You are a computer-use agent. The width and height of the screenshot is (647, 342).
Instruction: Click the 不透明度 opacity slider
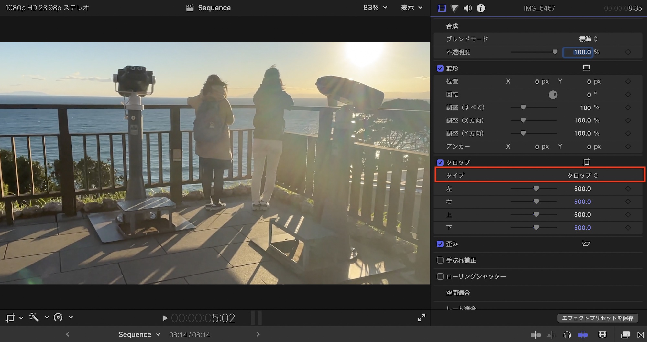[534, 52]
